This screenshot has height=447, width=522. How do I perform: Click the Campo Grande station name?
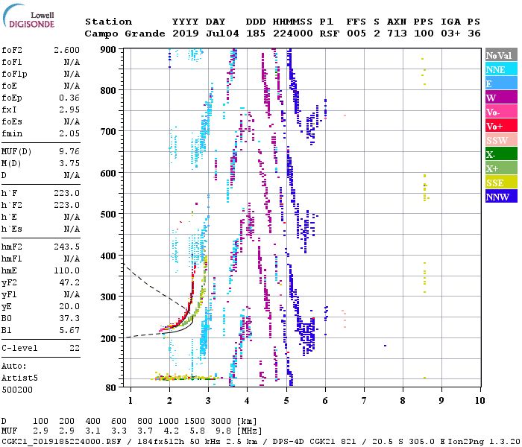pyautogui.click(x=125, y=34)
